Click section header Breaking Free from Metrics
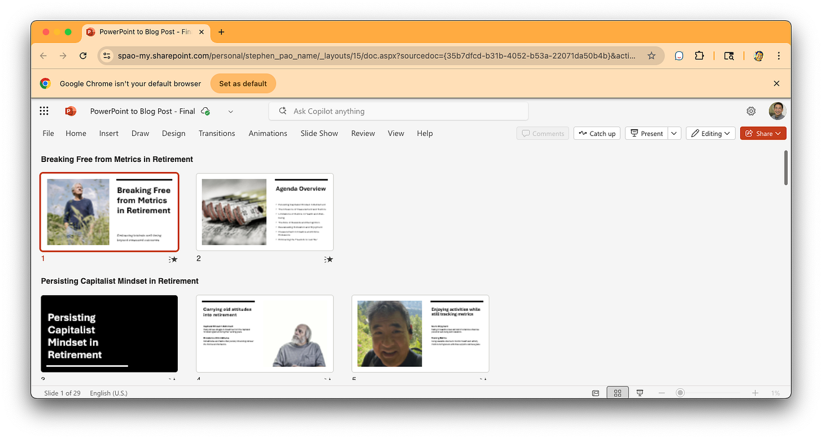 pos(117,159)
